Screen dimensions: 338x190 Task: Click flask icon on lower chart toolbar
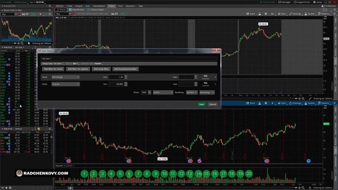coord(260,103)
